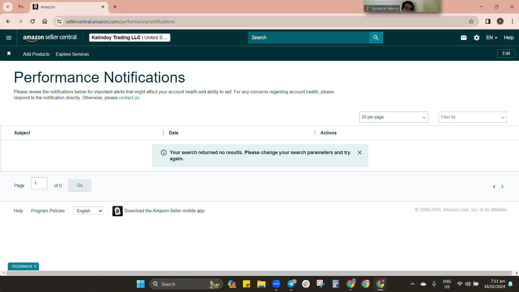The image size is (519, 292).
Task: View site information for sellercentral.amazon.com
Action: [x=59, y=21]
